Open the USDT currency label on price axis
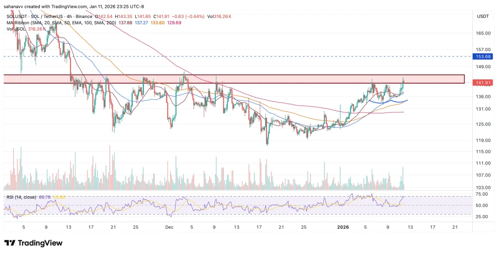 point(482,16)
